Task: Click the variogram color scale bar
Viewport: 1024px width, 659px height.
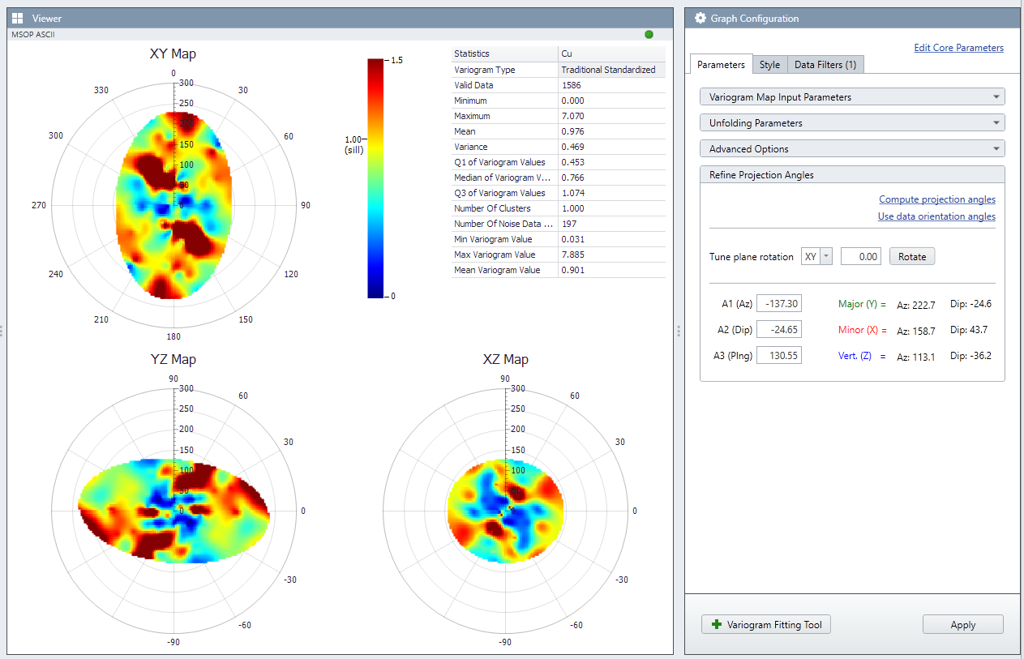Action: [375, 178]
